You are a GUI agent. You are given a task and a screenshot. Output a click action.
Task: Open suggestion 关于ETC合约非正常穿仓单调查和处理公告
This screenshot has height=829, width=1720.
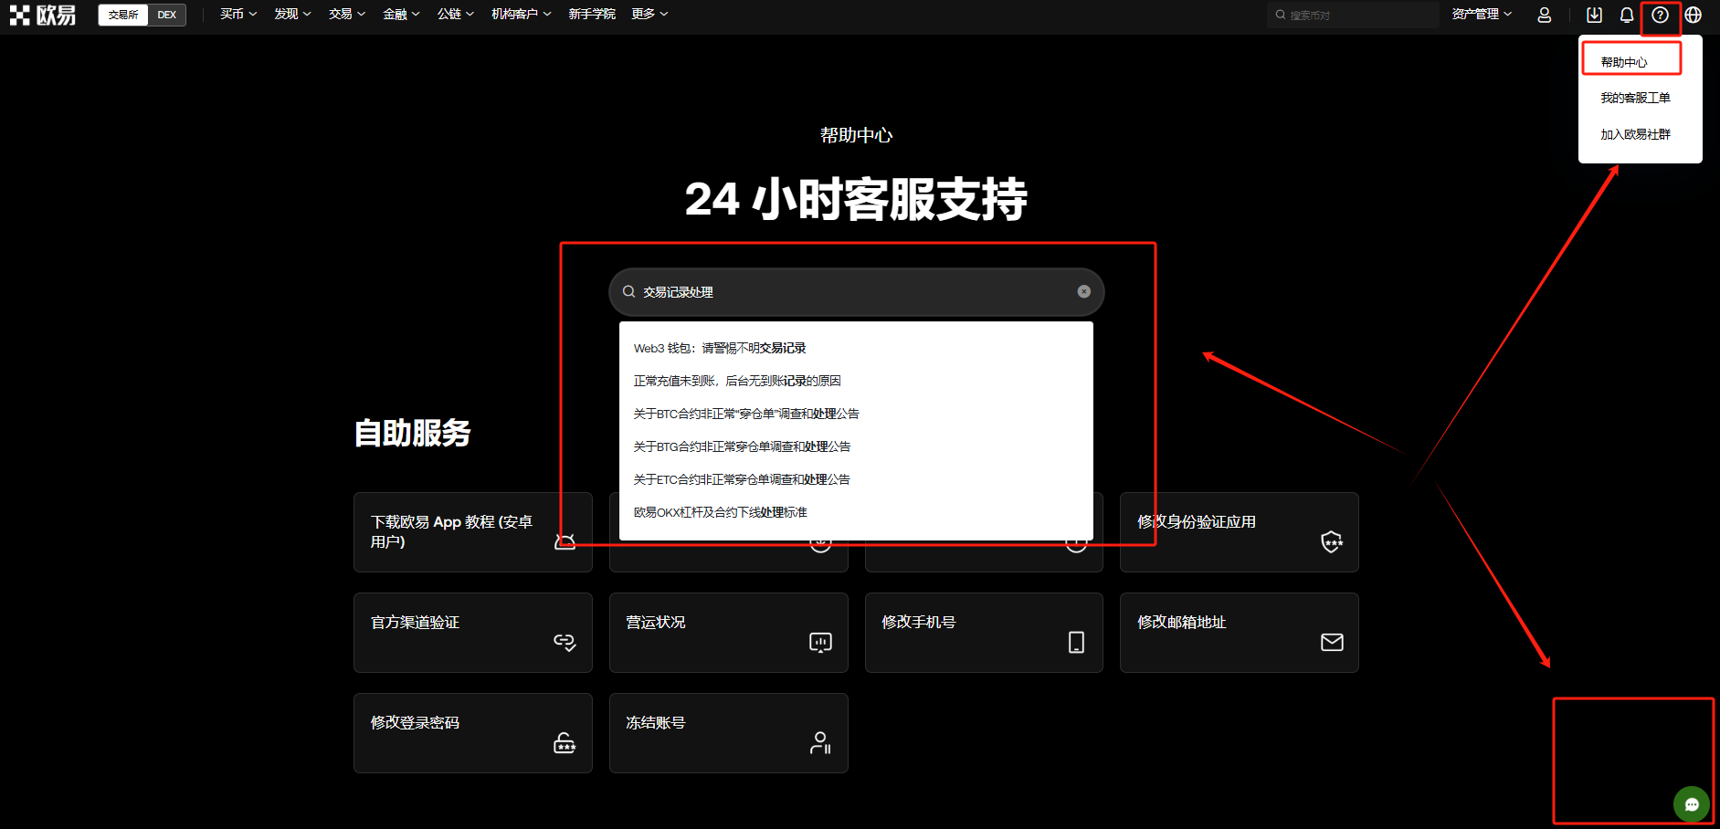coord(742,479)
